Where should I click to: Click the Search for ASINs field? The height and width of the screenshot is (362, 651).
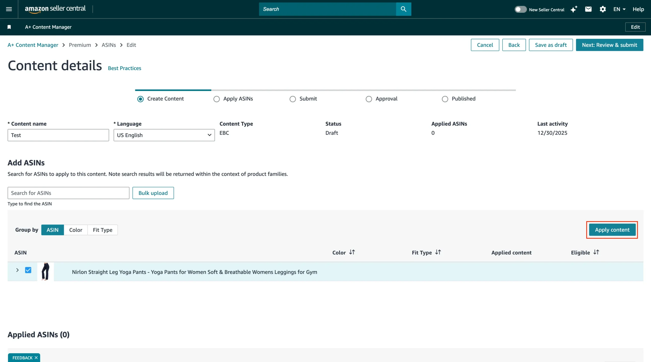(x=68, y=193)
